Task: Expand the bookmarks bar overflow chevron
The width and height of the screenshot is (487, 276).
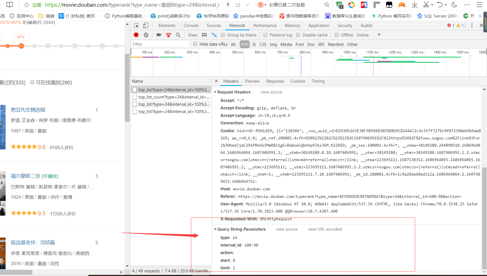Action: [480, 16]
